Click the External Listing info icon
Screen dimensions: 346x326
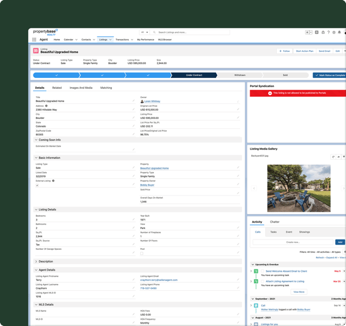(x=53, y=181)
